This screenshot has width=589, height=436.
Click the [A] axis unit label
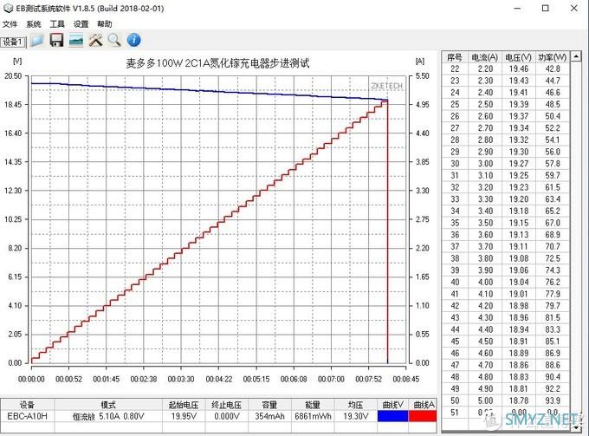(x=420, y=61)
